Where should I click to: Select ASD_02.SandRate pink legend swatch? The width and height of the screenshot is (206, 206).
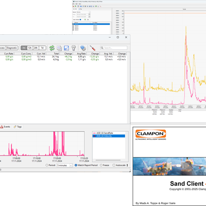pos(94,133)
